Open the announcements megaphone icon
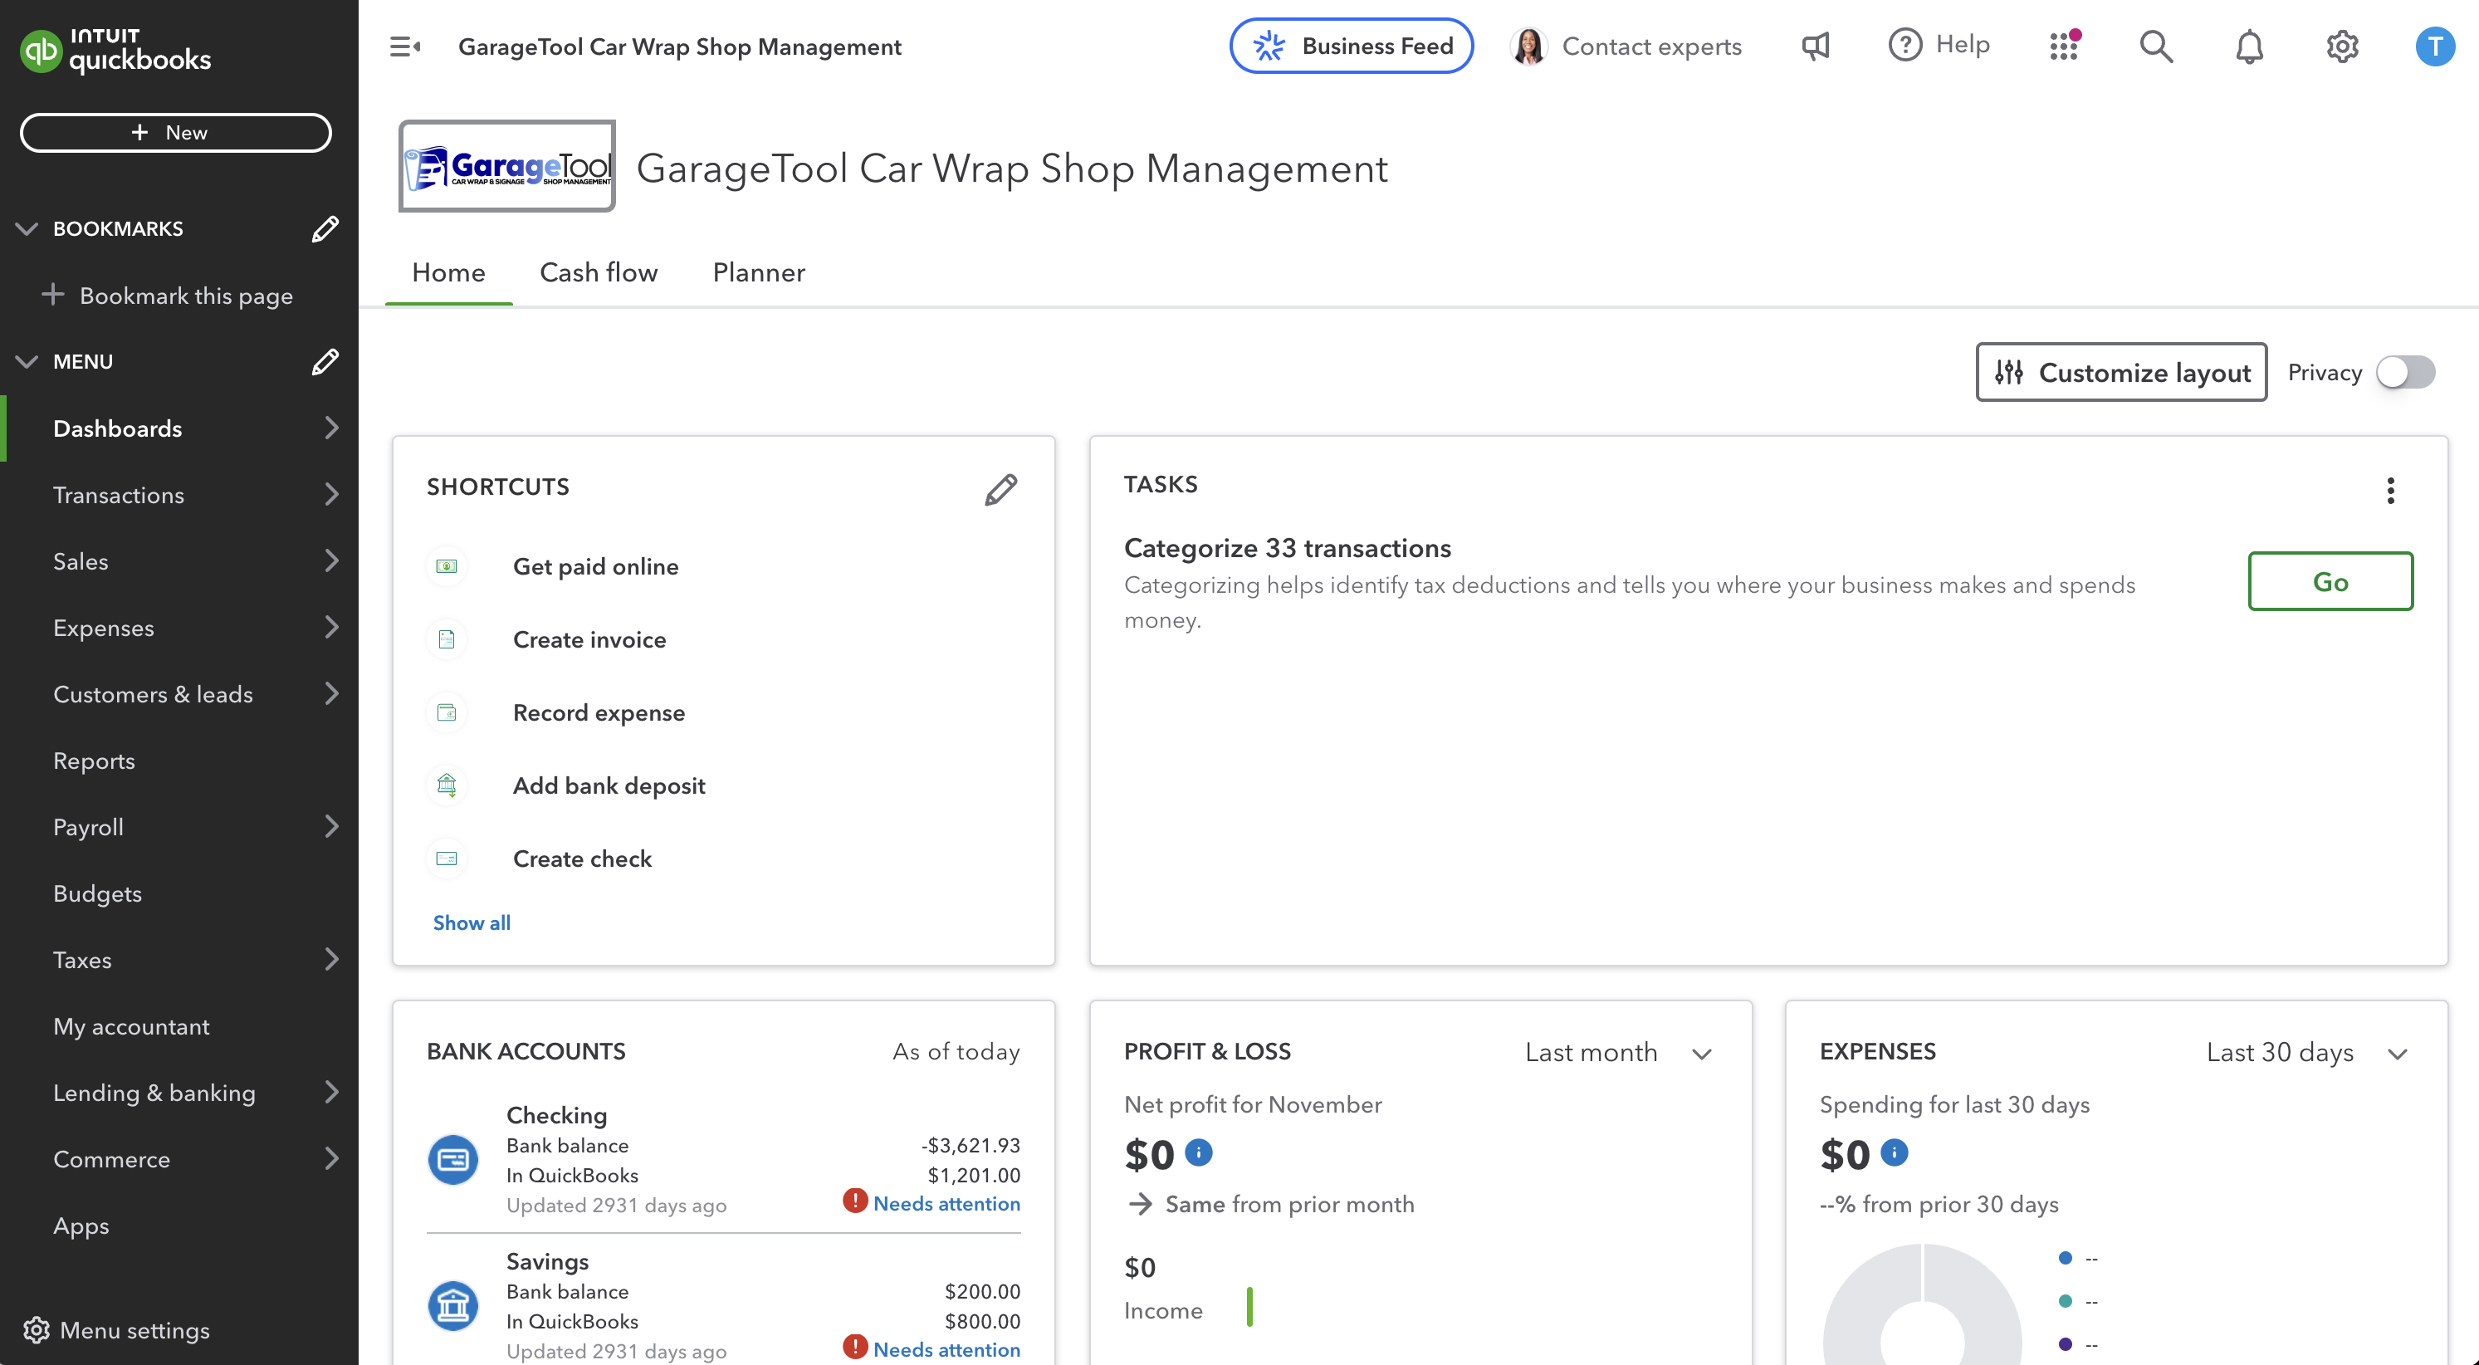Screen dimensions: 2479x1365 tap(1815, 46)
